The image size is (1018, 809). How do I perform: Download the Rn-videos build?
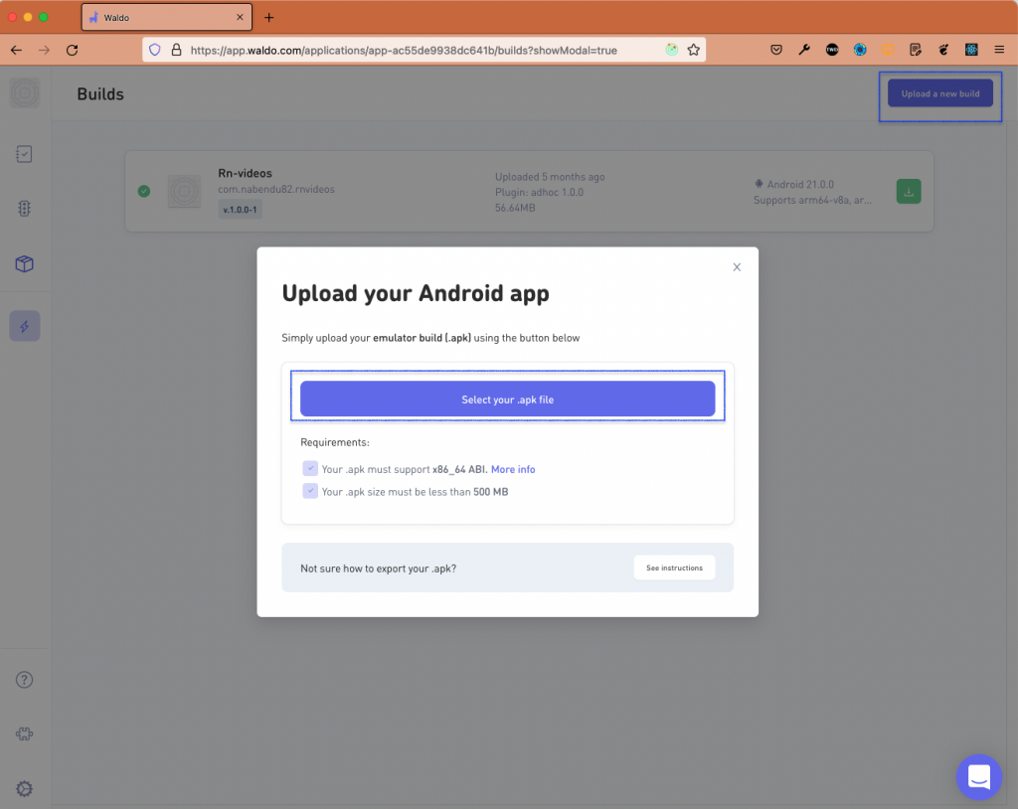(909, 192)
